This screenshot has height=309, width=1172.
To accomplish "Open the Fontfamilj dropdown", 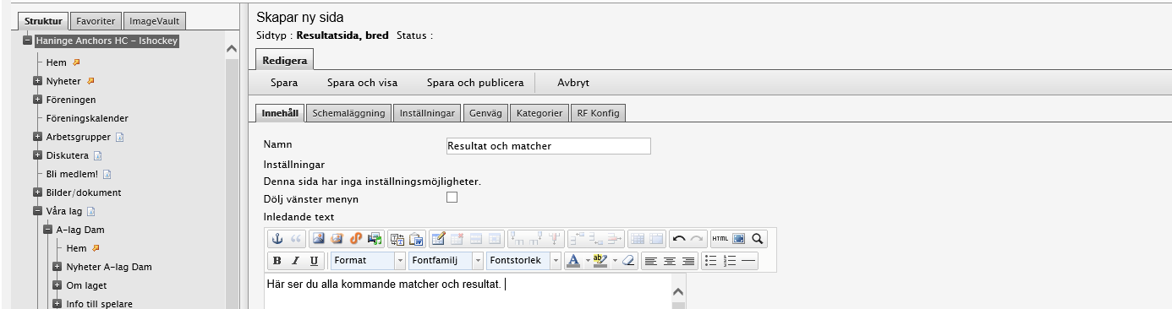I will [446, 261].
